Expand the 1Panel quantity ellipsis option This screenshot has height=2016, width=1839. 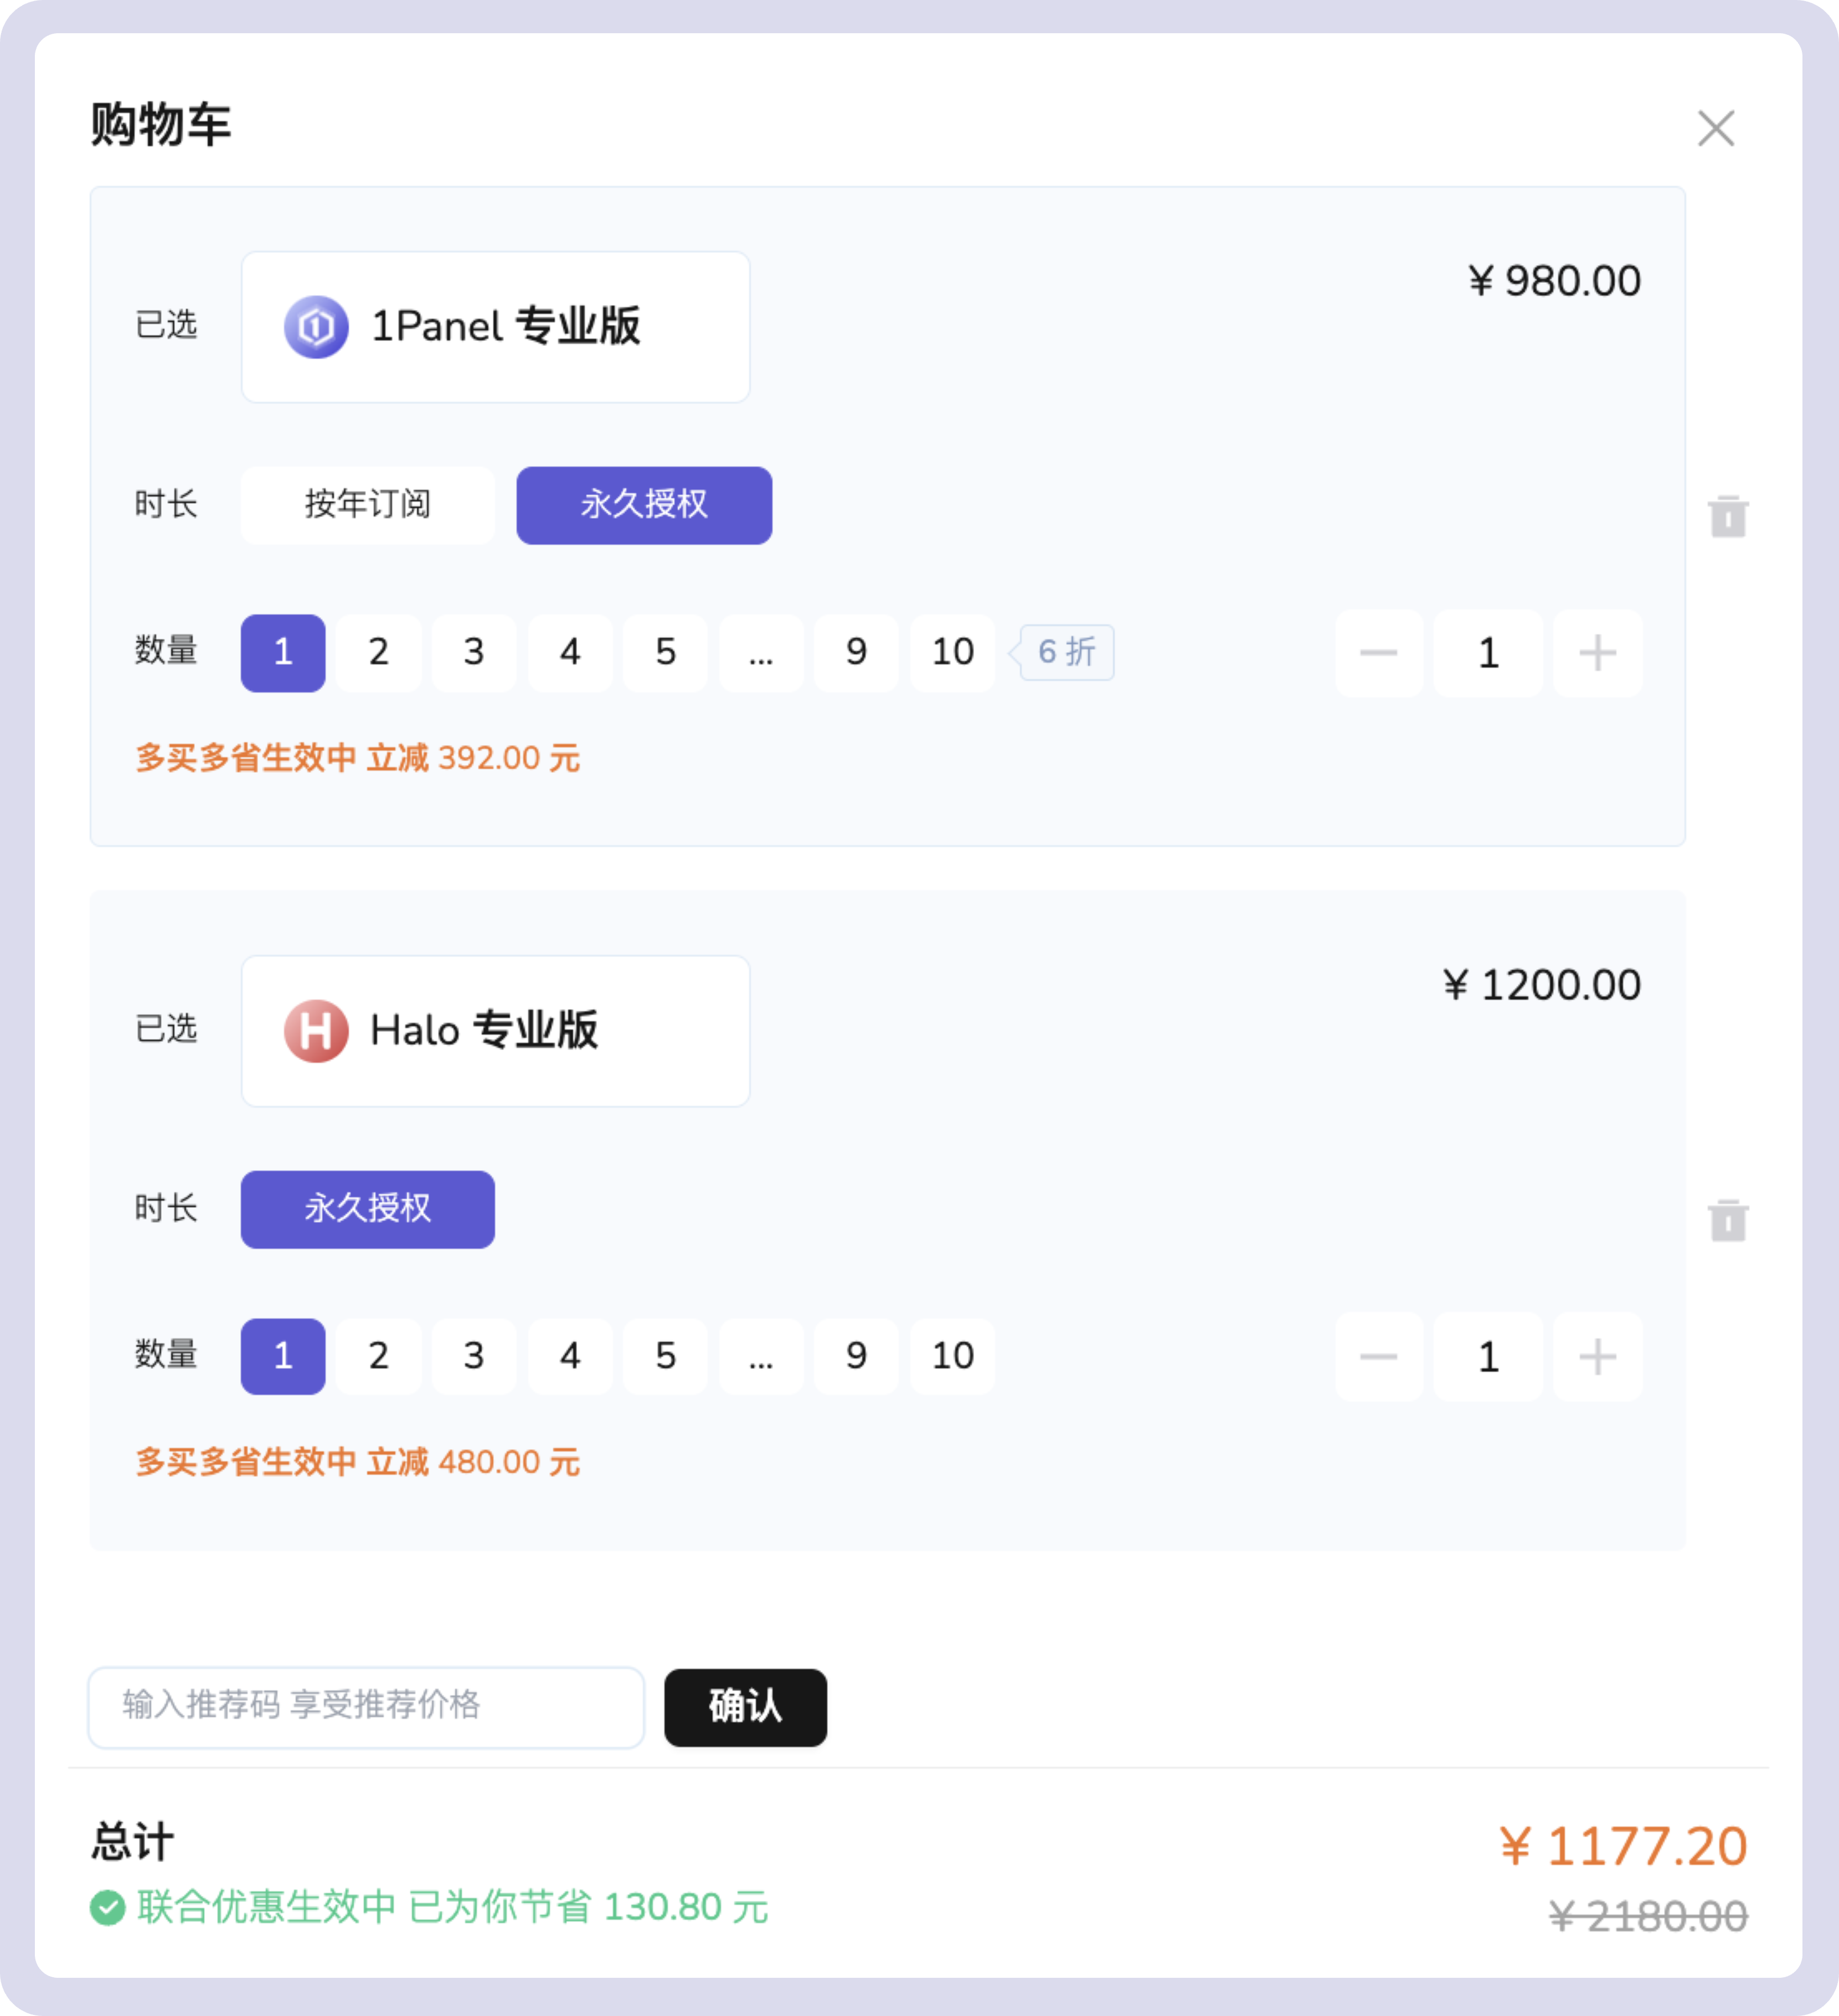click(760, 653)
